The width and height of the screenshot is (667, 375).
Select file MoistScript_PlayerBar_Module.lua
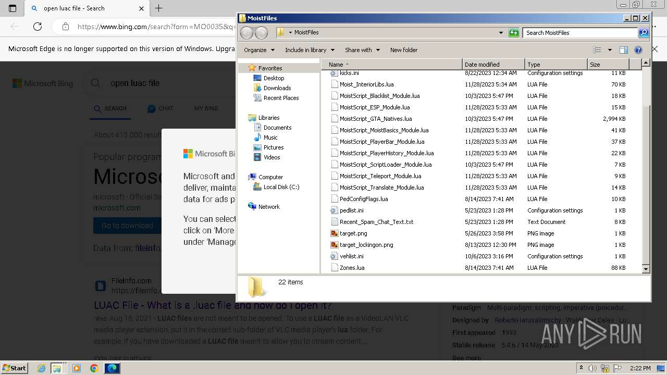[x=382, y=142]
